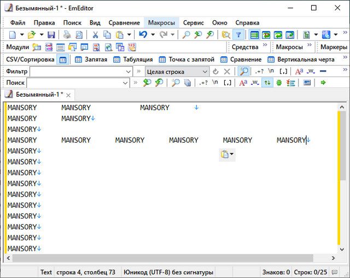
Task: Click the paste options clipboard icon
Action: [x=224, y=155]
